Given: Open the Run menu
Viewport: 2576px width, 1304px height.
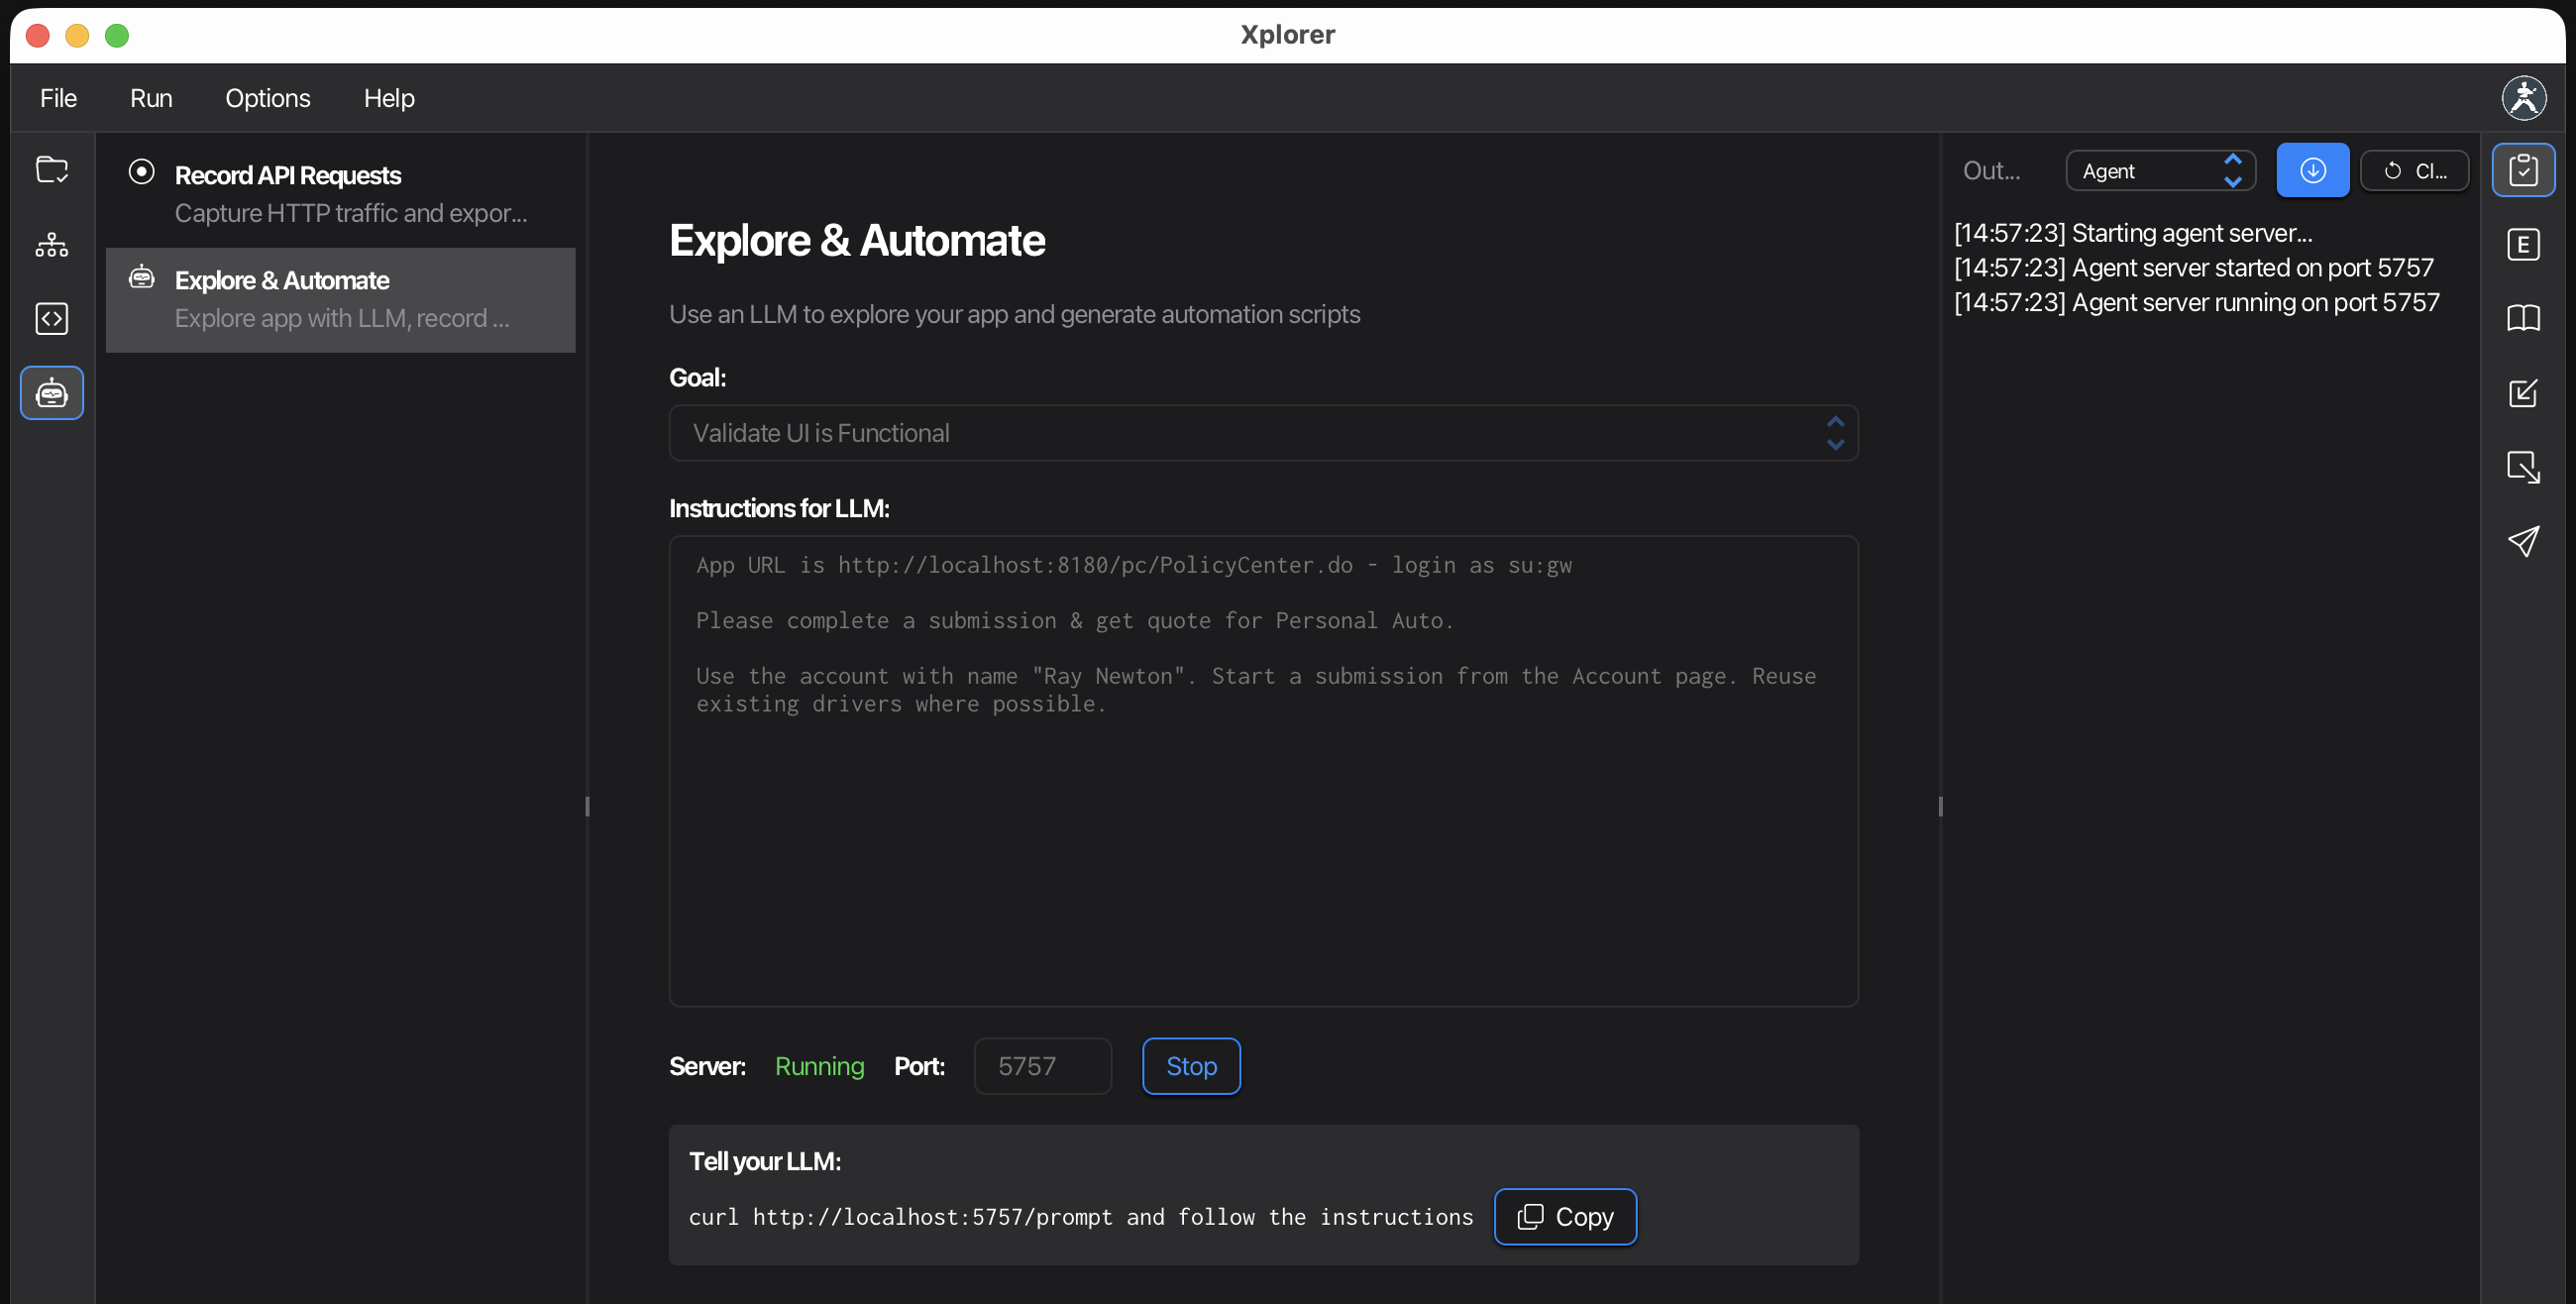Looking at the screenshot, I should pos(151,97).
